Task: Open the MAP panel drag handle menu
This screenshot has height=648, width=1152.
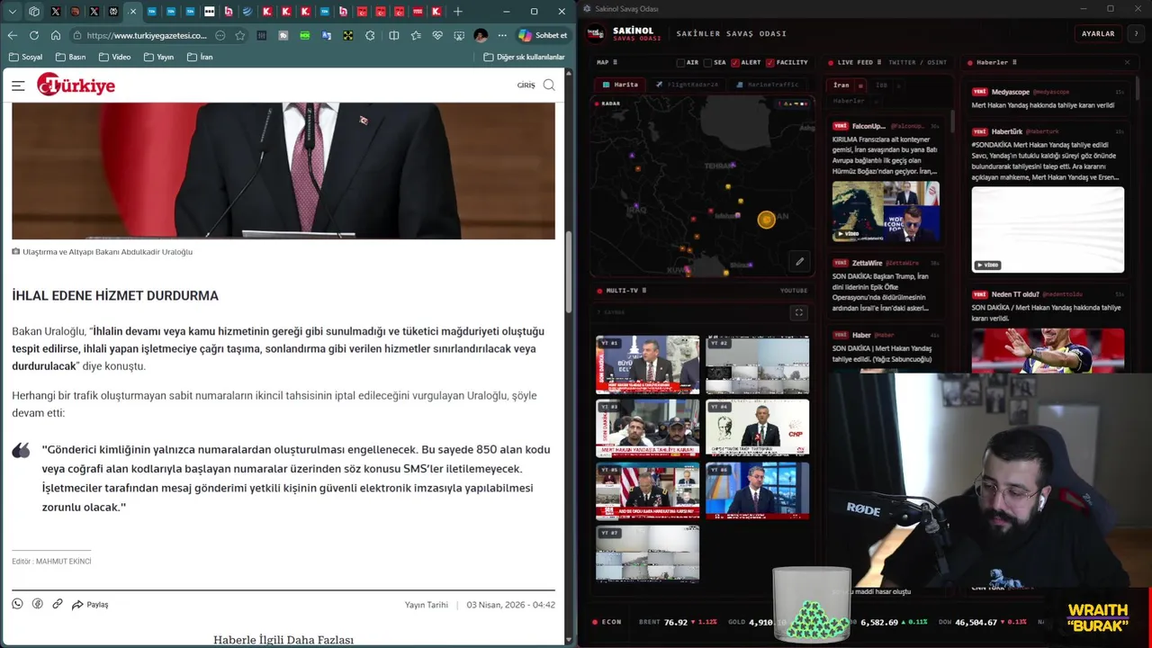Action: tap(616, 62)
